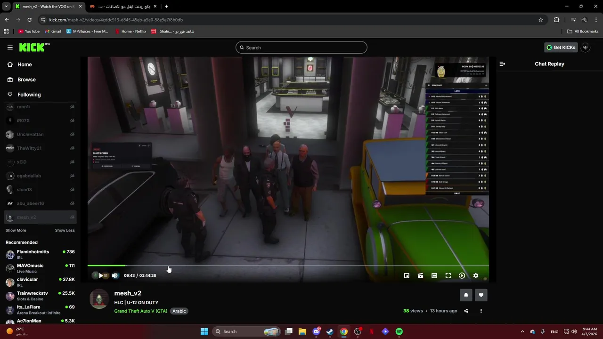The width and height of the screenshot is (603, 339).
Task: Open recommended channel Its_LaFlare
Action: click(40, 310)
